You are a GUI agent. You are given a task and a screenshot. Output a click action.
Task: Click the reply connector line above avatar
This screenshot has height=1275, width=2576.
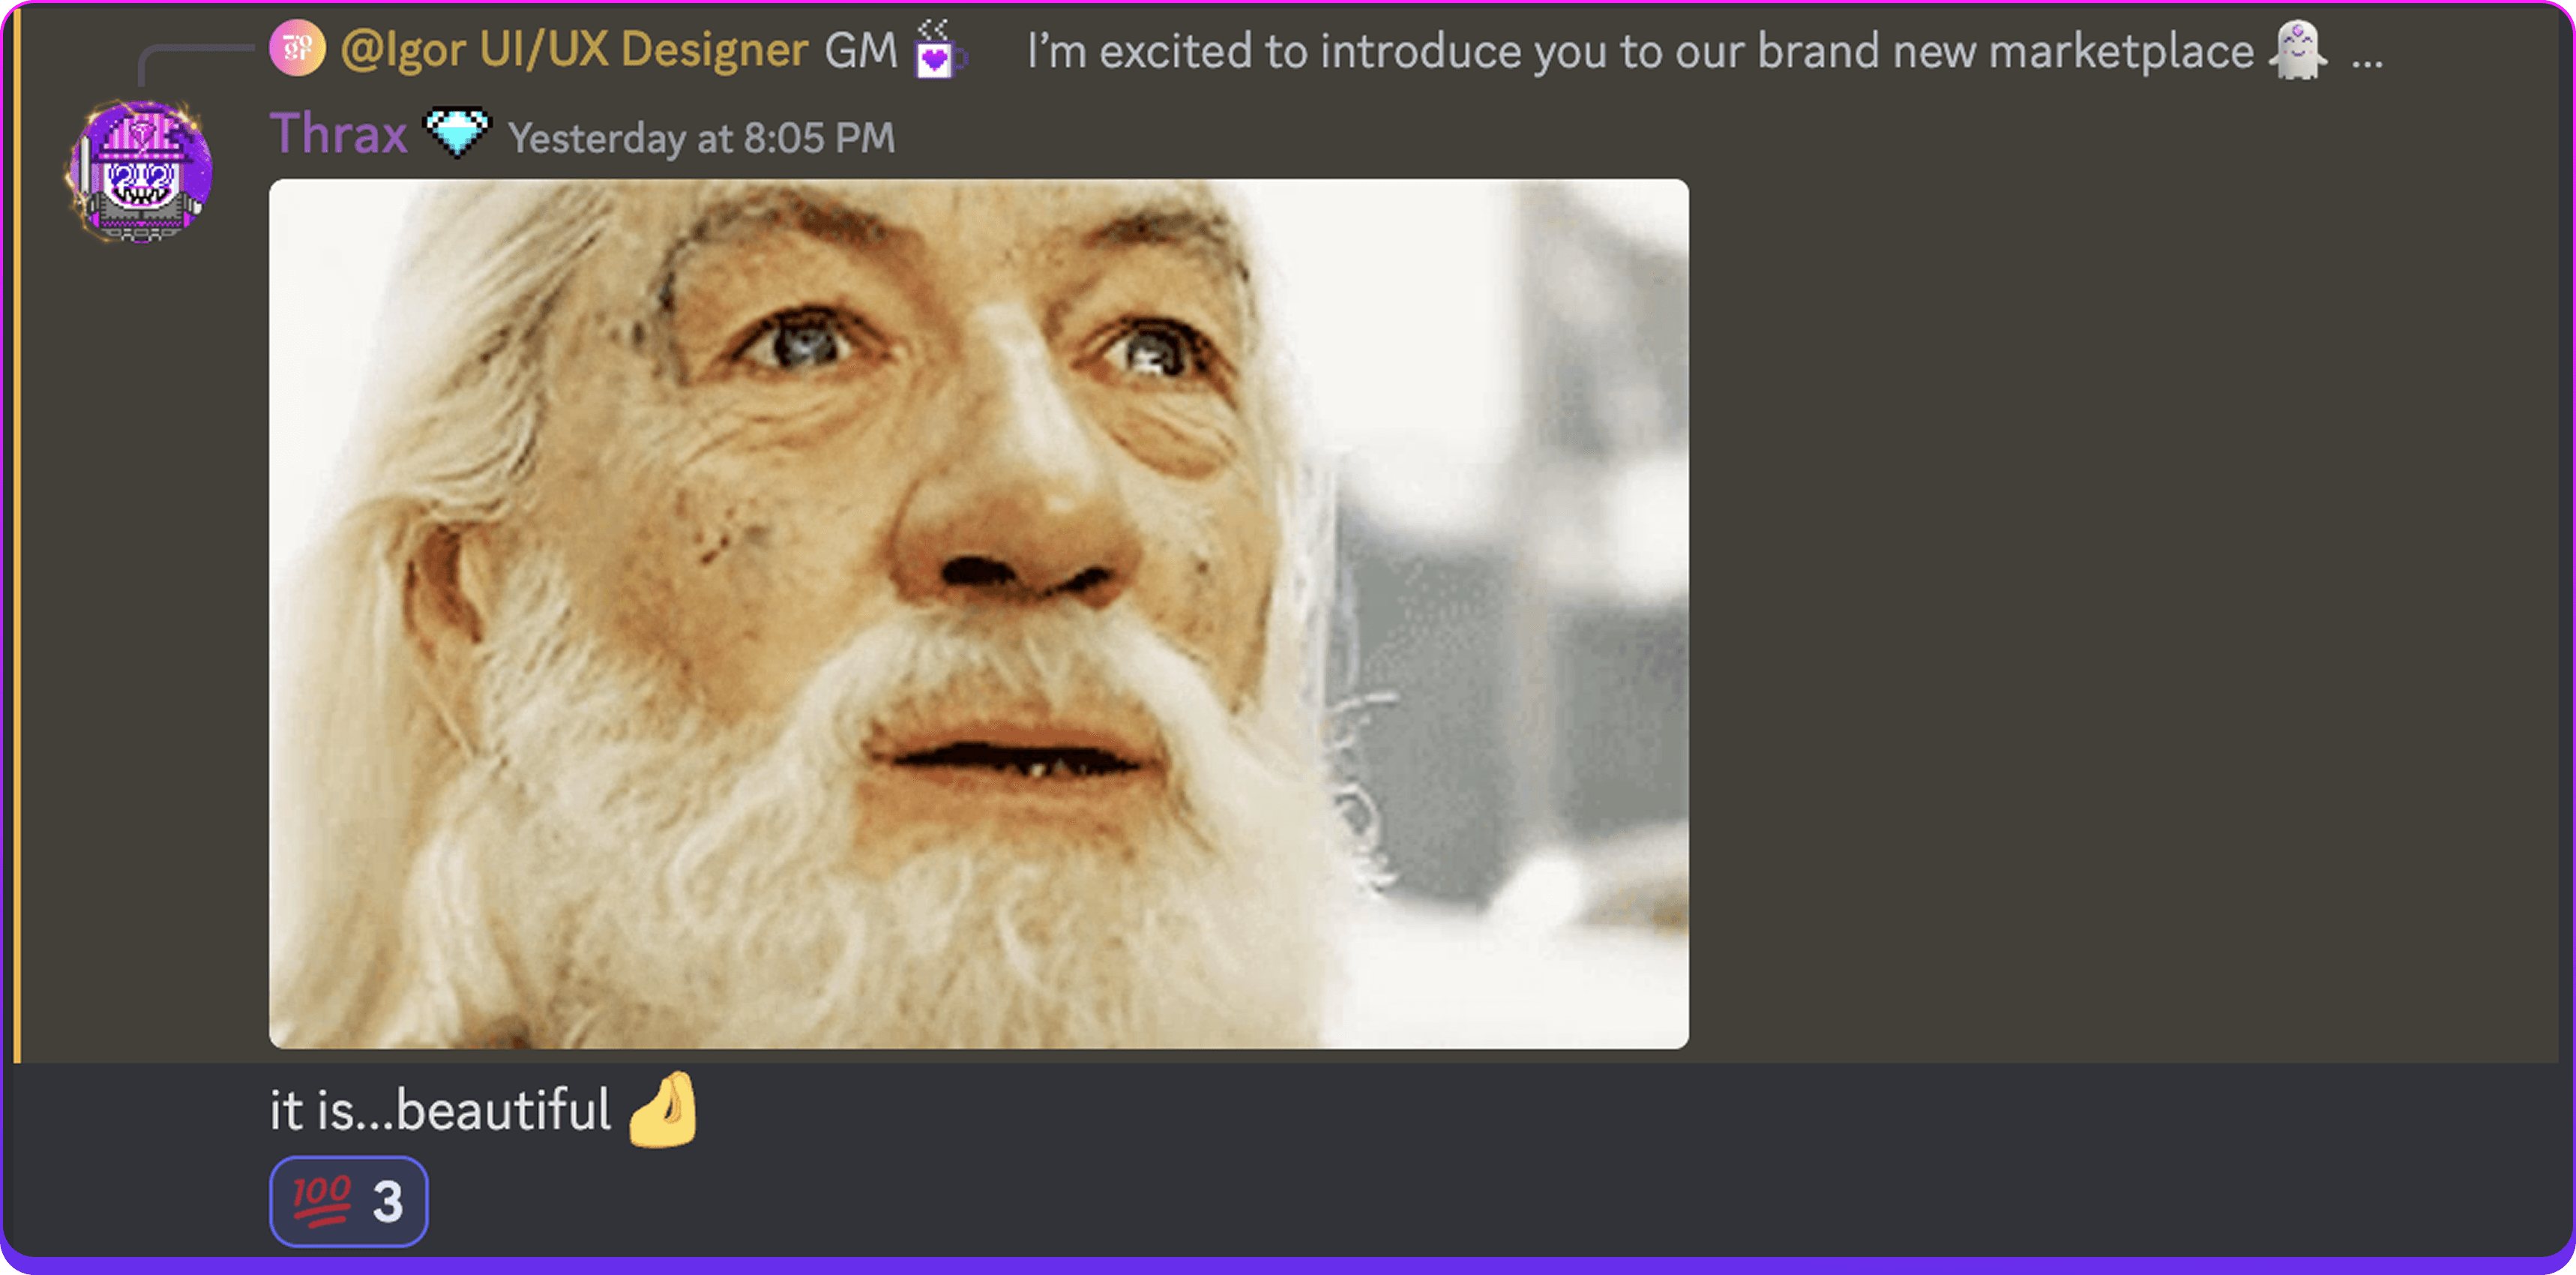[x=195, y=64]
